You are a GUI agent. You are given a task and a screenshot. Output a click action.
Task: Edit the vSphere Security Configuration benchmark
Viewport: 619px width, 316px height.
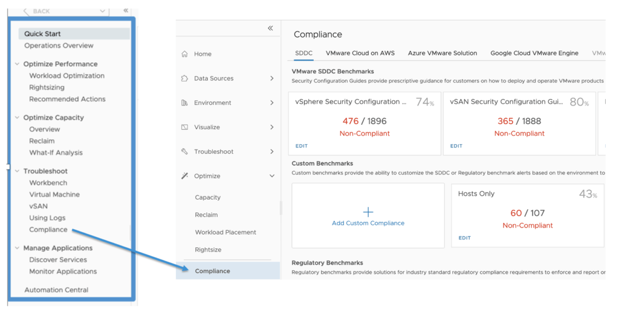(x=301, y=146)
